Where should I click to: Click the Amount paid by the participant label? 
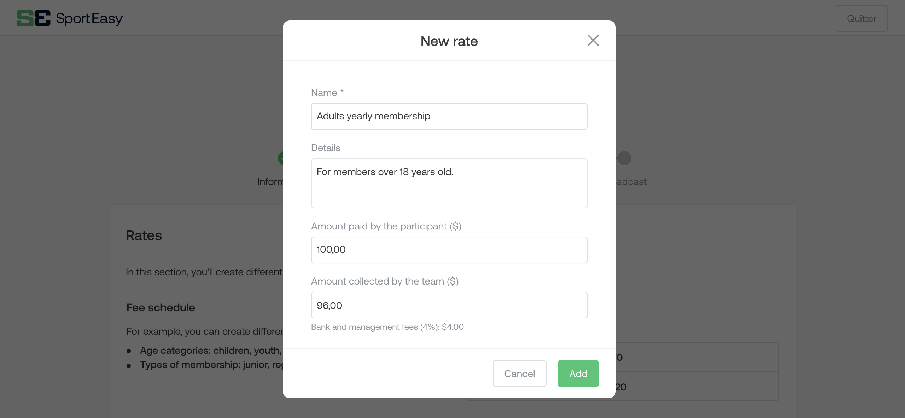tap(386, 226)
